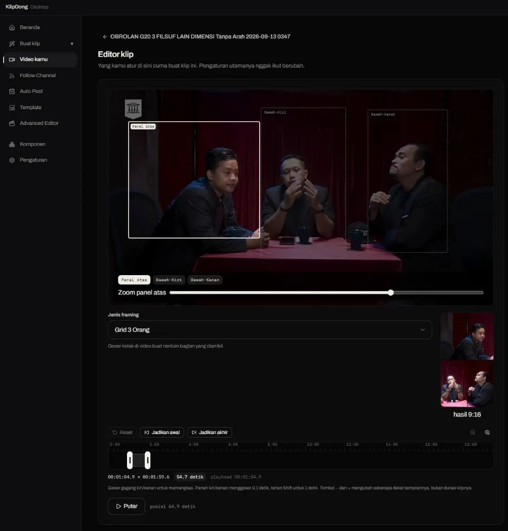The width and height of the screenshot is (508, 531).
Task: Click the left trim handle on the timeline
Action: (130, 460)
